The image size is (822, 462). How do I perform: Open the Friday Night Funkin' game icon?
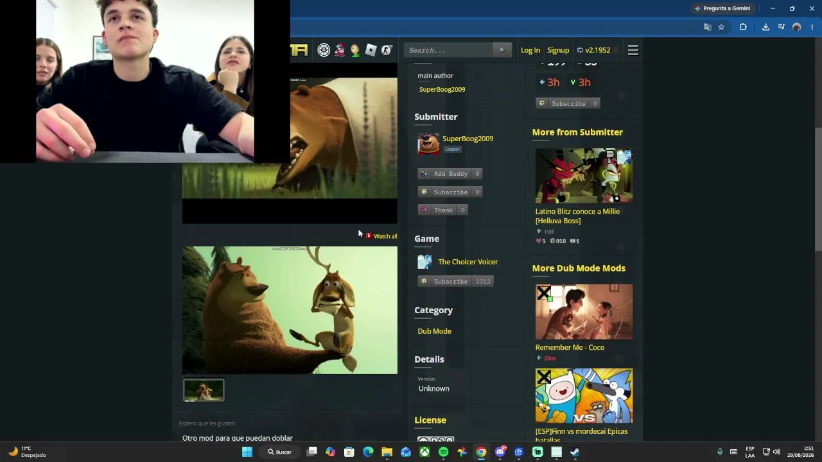[340, 50]
